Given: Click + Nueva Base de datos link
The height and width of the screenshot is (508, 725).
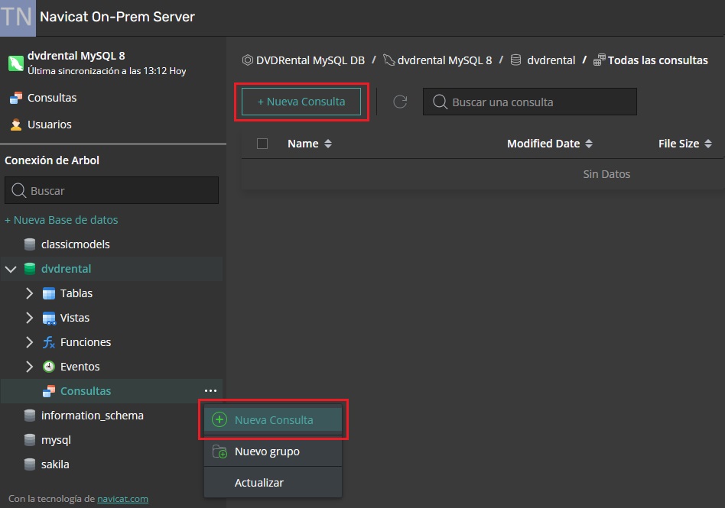Looking at the screenshot, I should 61,220.
